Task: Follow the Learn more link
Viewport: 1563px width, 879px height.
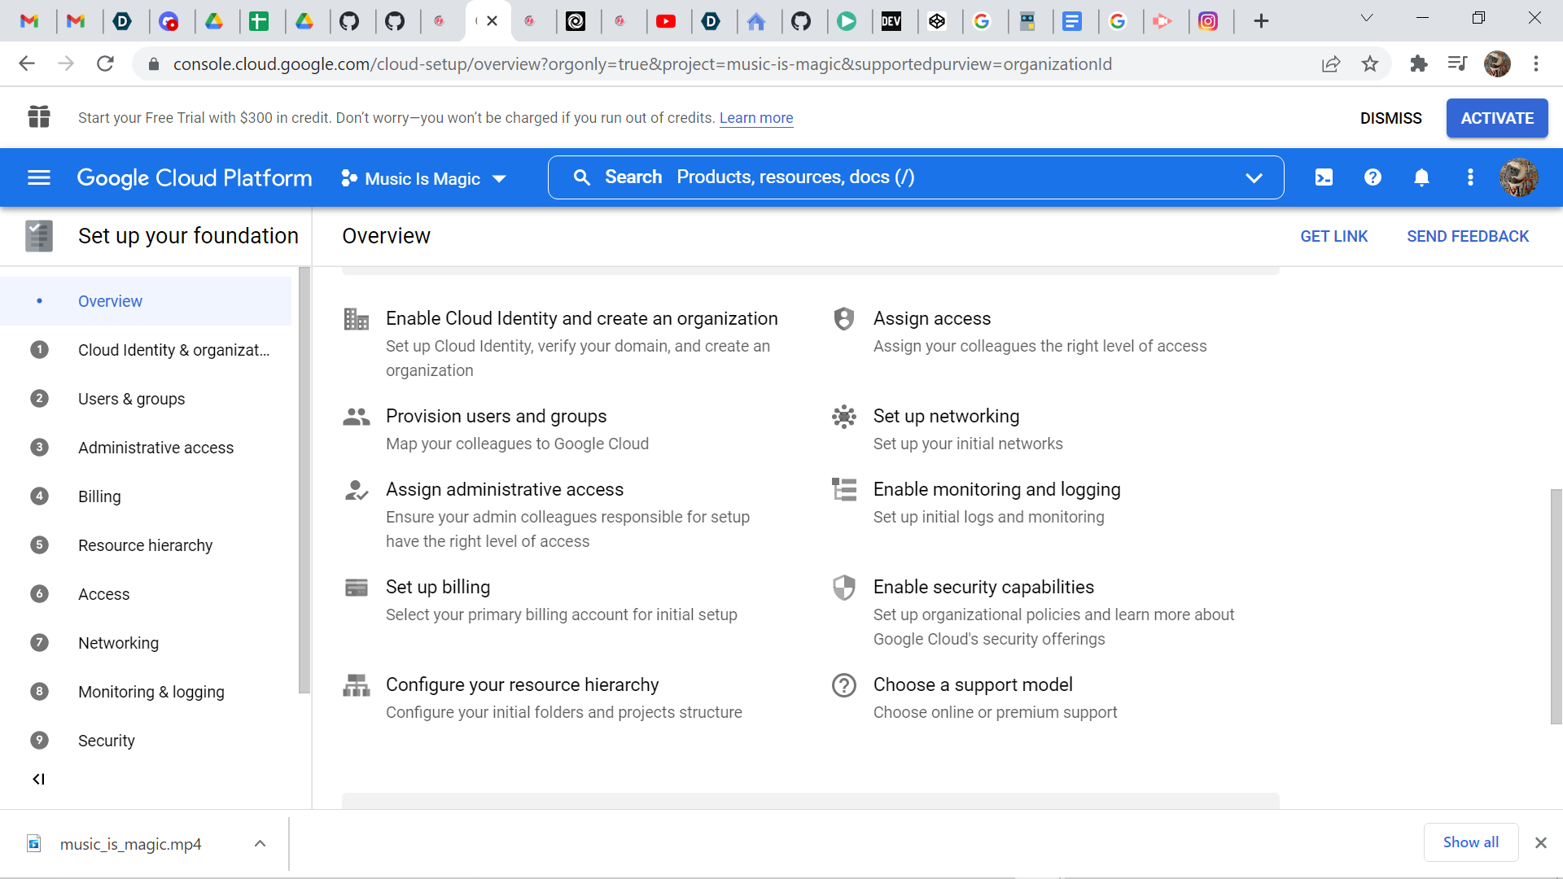Action: tap(755, 118)
